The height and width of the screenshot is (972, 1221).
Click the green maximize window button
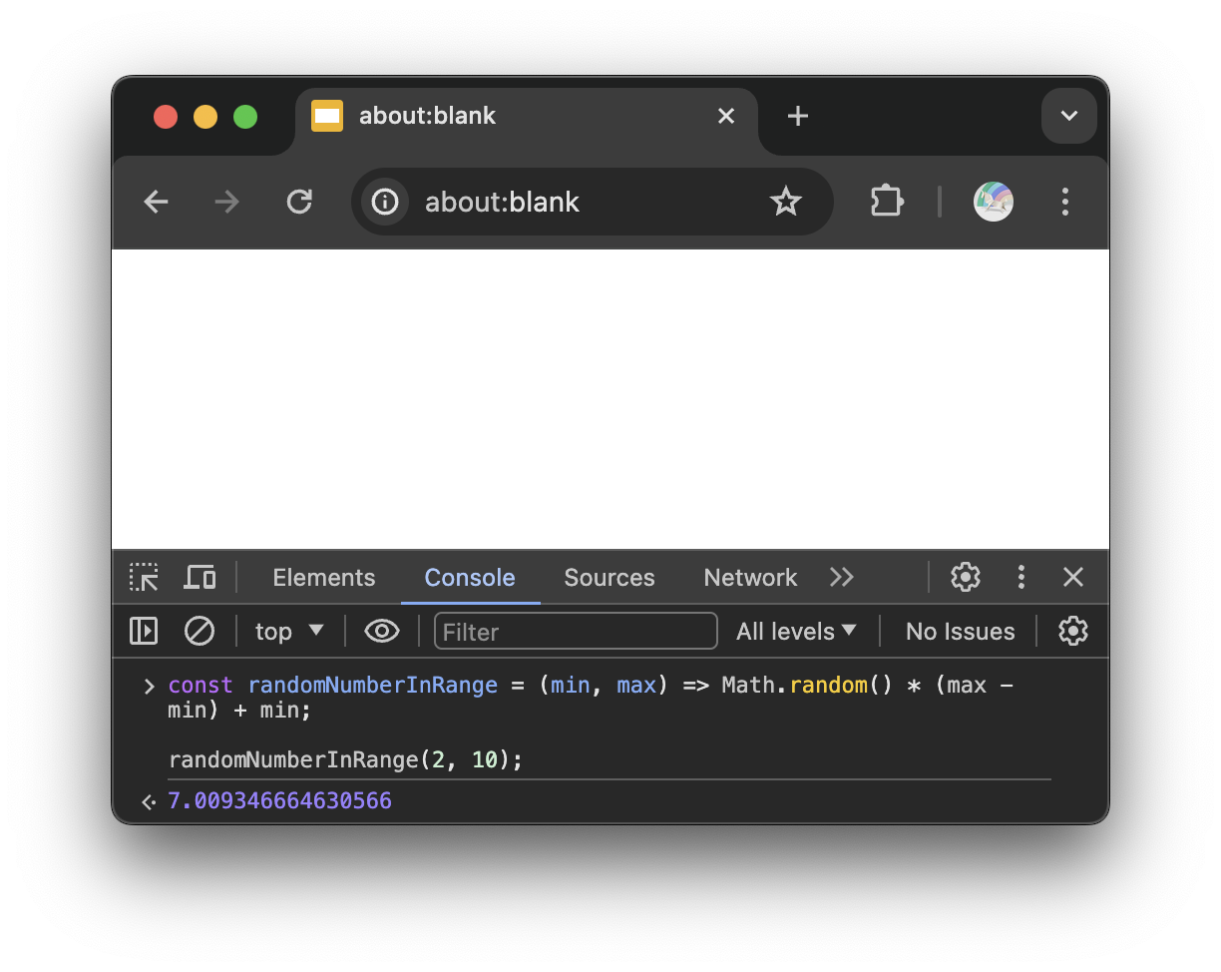tap(245, 117)
